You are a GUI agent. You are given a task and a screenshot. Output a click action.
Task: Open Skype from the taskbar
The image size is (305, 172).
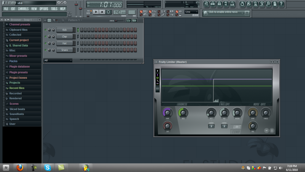47,167
